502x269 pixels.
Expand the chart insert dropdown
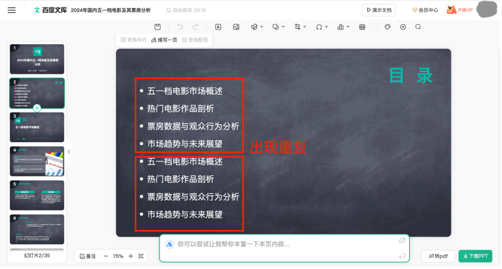[x=348, y=27]
